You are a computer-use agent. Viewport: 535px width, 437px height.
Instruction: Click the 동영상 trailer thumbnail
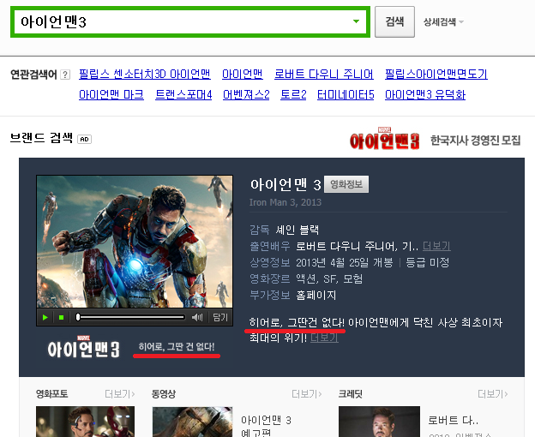(x=192, y=422)
